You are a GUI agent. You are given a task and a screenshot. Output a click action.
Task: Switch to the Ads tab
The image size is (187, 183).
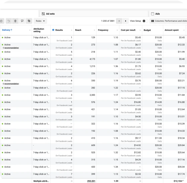pos(156,14)
